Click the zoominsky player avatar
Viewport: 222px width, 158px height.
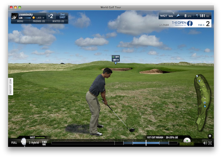(x=14, y=16)
